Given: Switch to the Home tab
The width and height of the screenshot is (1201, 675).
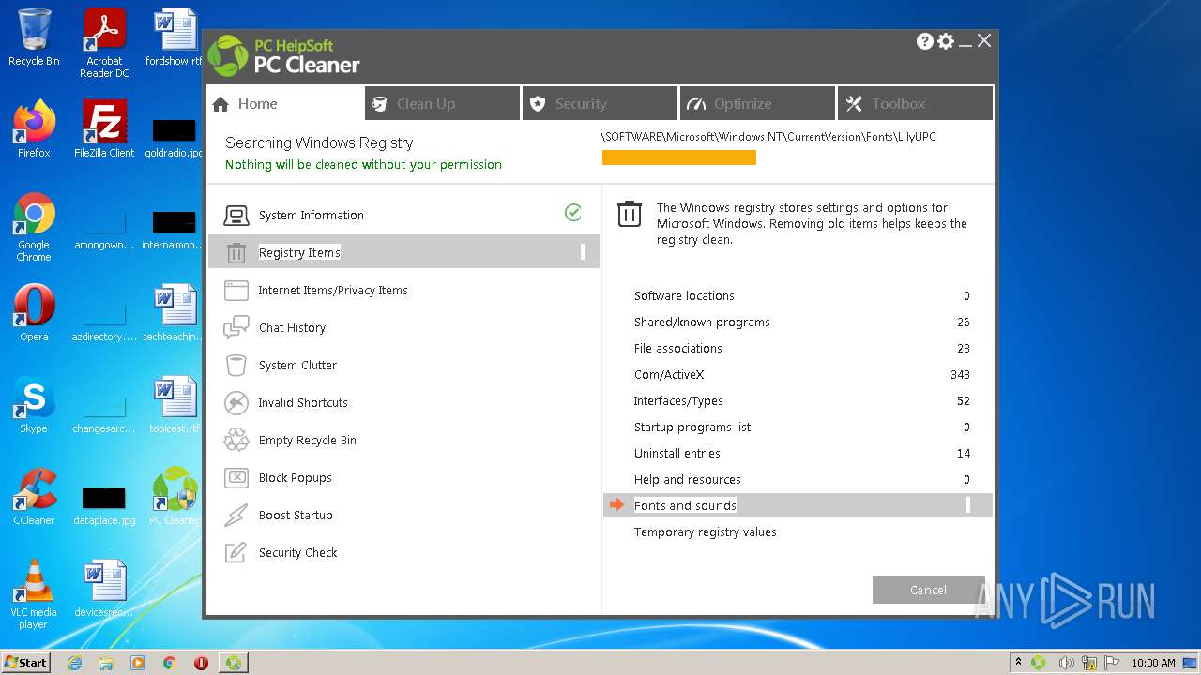Looking at the screenshot, I should click(x=285, y=104).
